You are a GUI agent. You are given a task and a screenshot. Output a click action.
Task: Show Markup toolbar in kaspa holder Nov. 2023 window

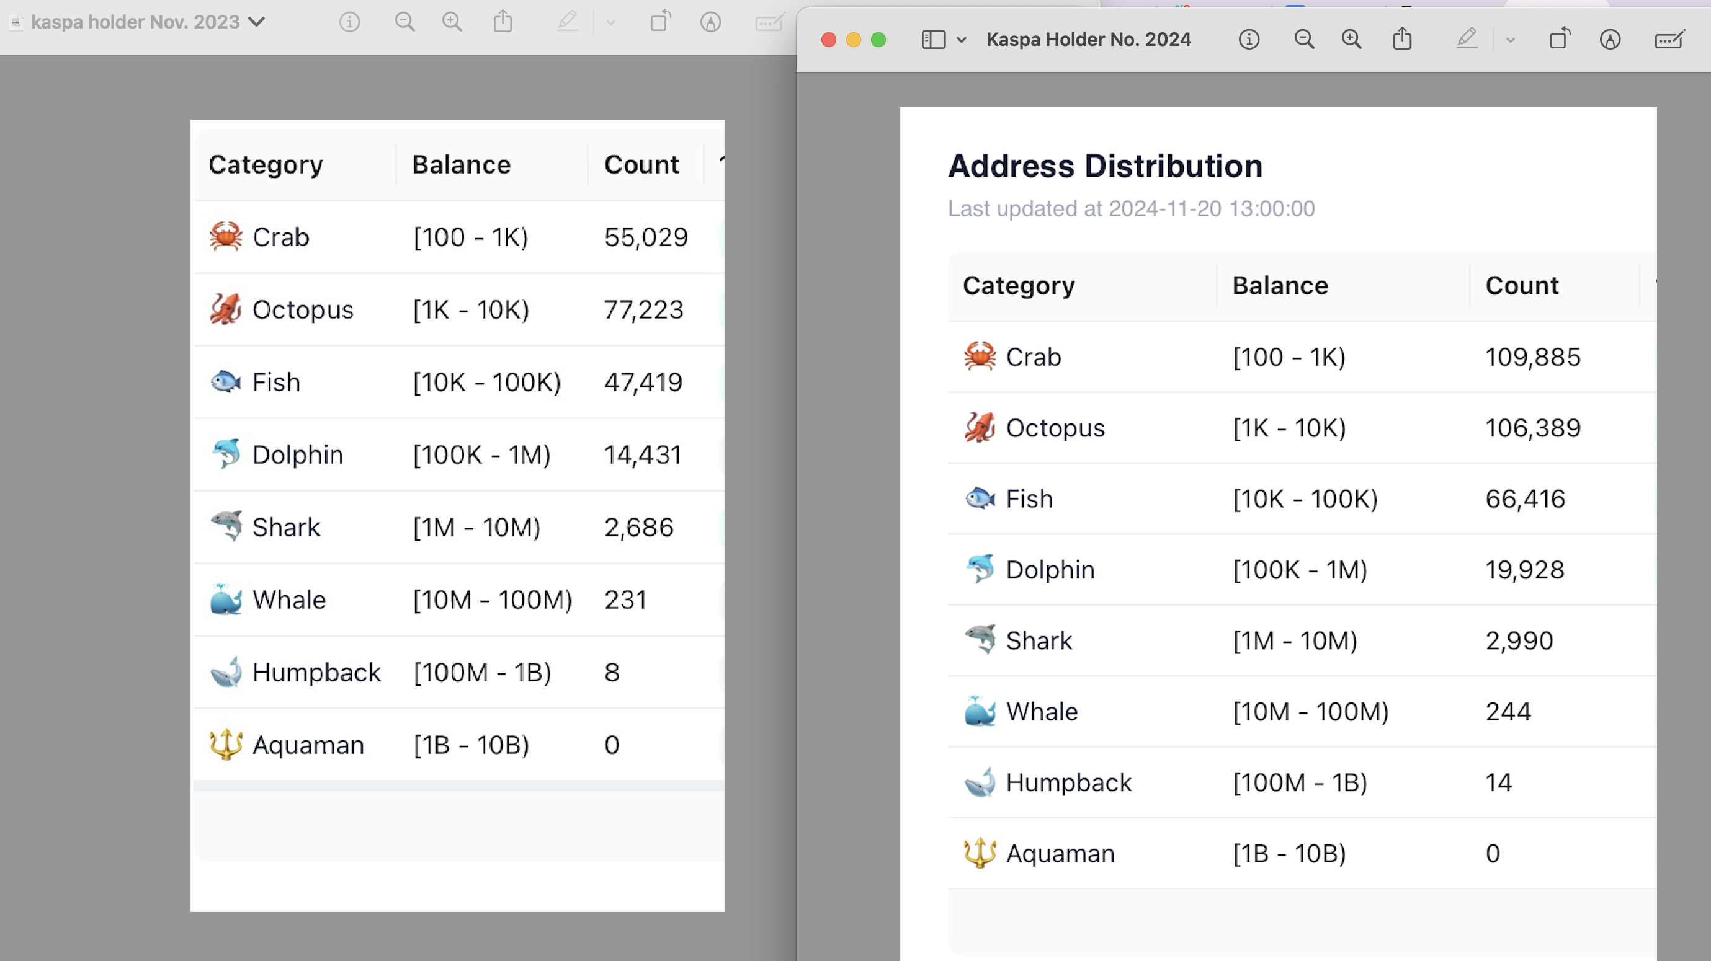click(x=711, y=22)
